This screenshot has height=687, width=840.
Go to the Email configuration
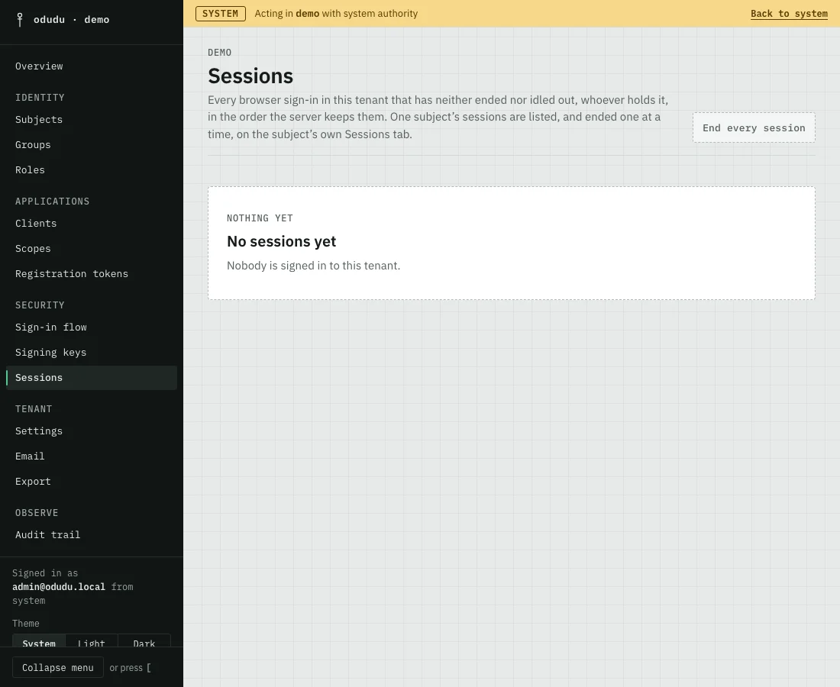coord(92,456)
